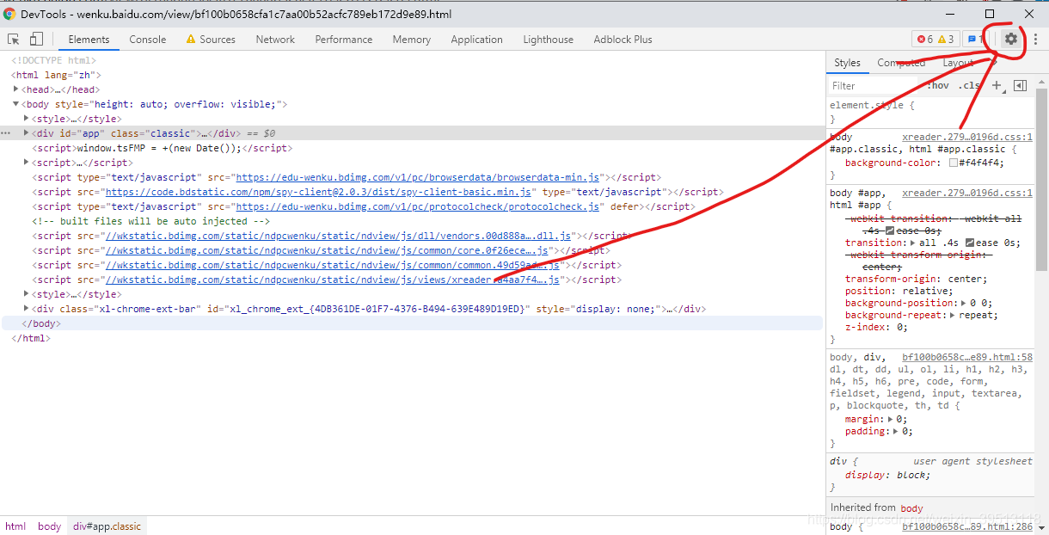Open the bf100b0658c html:58 source link
The image size is (1049, 535).
(967, 357)
